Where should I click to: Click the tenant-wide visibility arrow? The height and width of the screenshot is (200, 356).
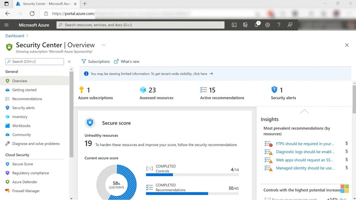point(211,74)
